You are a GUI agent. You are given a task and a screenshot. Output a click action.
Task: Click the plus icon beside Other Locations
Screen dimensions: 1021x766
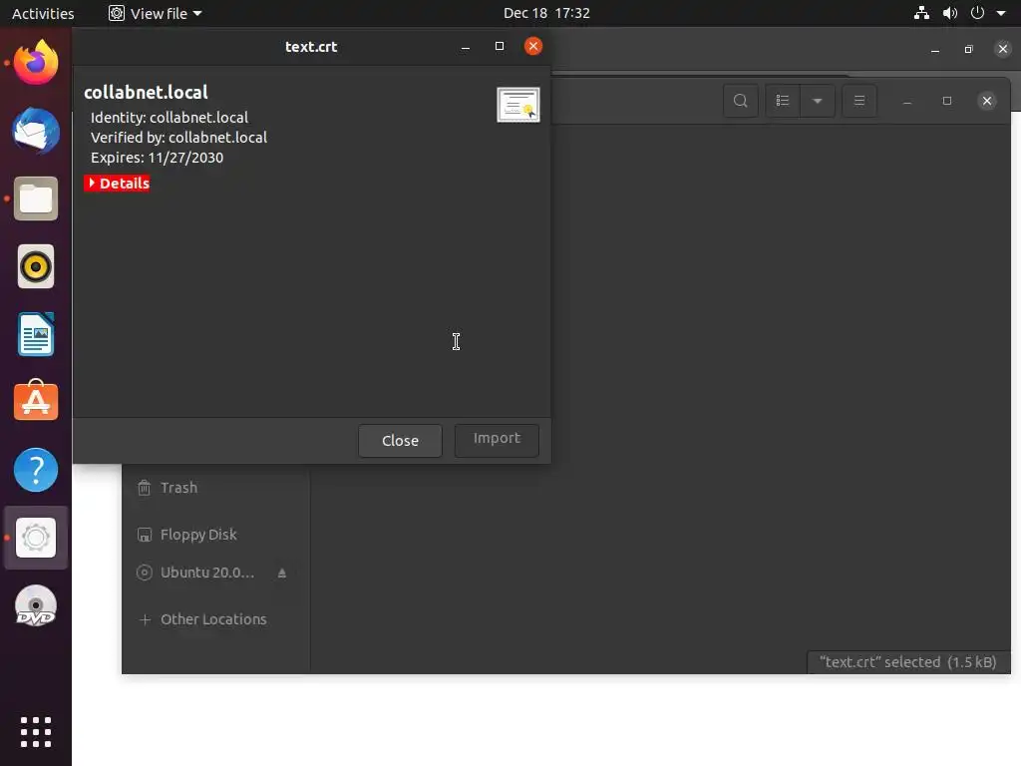tap(145, 619)
